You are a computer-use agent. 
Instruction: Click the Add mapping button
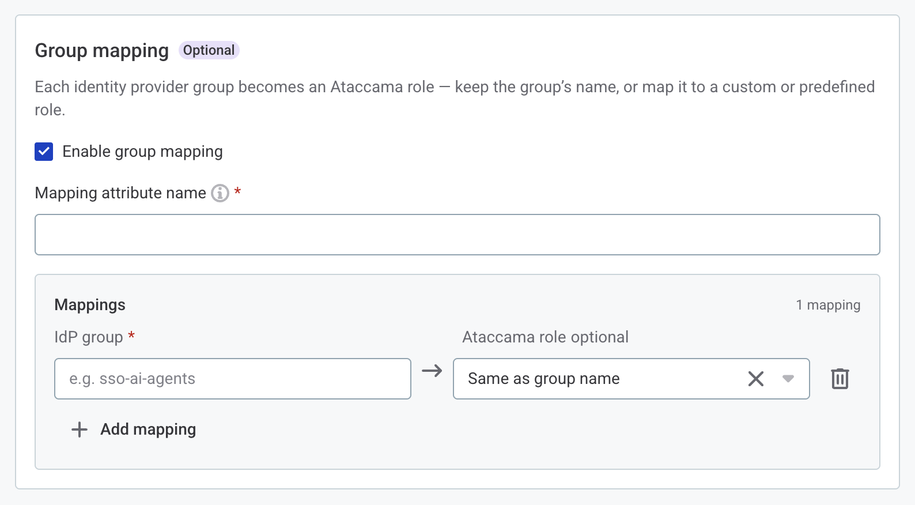pos(134,429)
